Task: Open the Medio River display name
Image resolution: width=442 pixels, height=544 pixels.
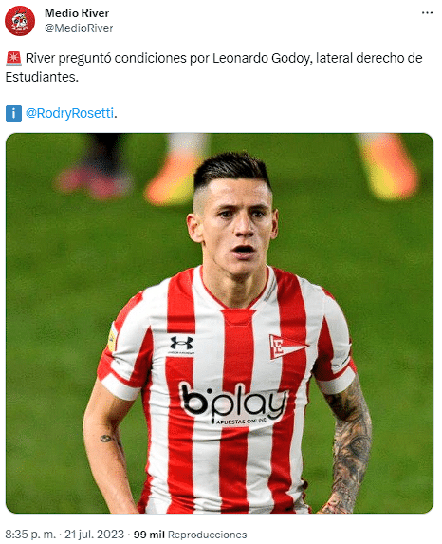Action: pyautogui.click(x=77, y=13)
